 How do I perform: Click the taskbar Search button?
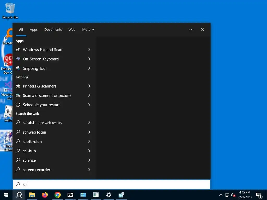click(19, 195)
